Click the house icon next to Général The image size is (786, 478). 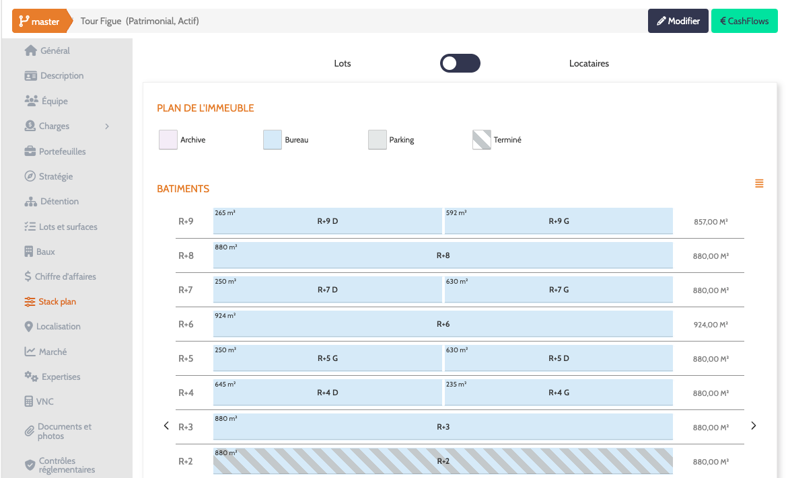[x=30, y=50]
